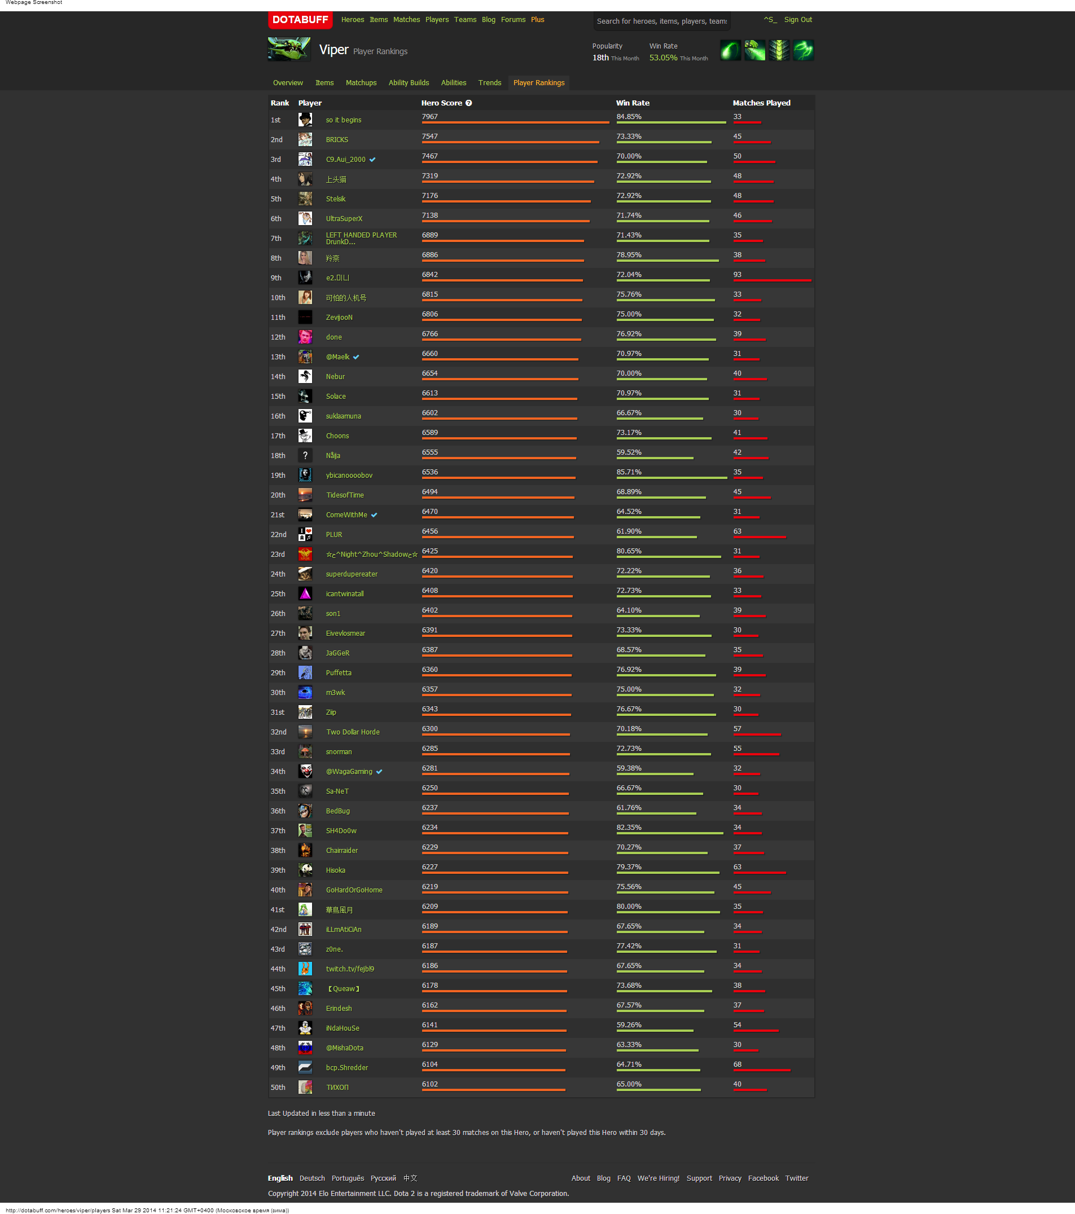
Task: Click the avatar of player BRICKS
Action: (305, 139)
